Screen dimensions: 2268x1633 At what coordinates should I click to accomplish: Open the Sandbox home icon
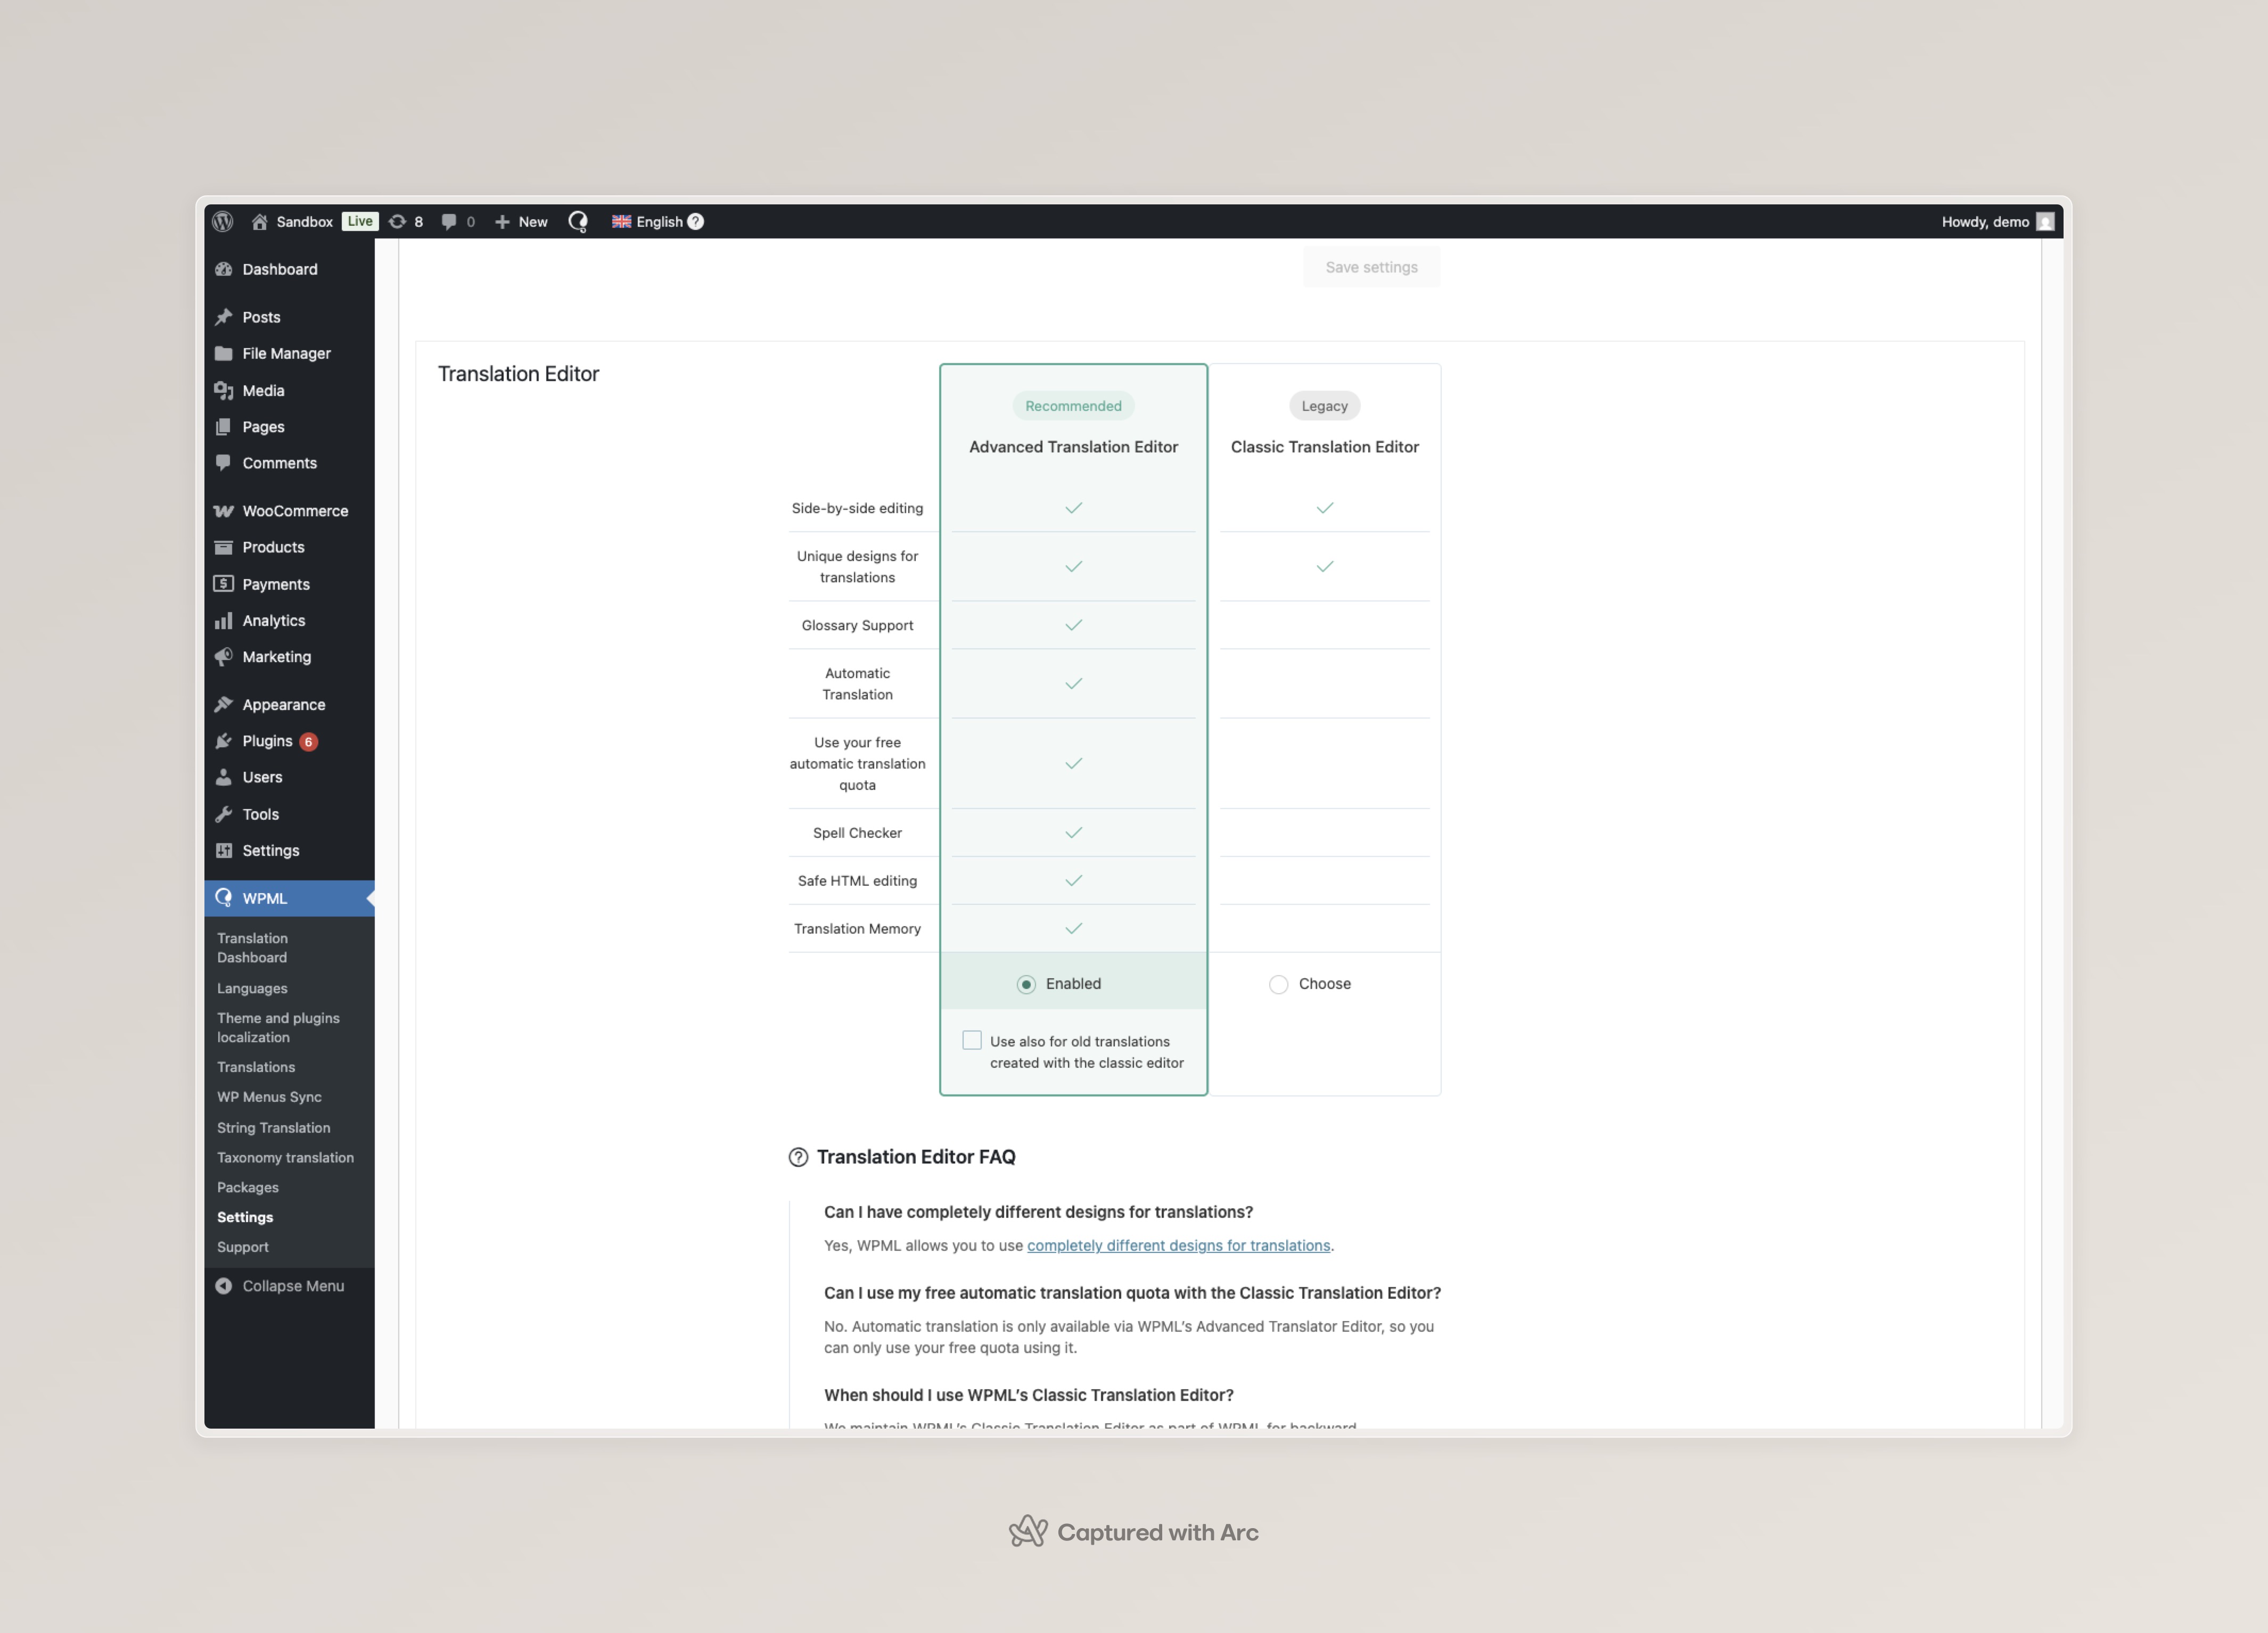[x=259, y=222]
